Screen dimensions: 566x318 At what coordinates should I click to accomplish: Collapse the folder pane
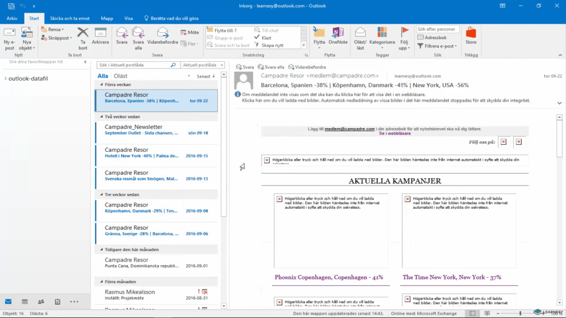[x=85, y=62]
